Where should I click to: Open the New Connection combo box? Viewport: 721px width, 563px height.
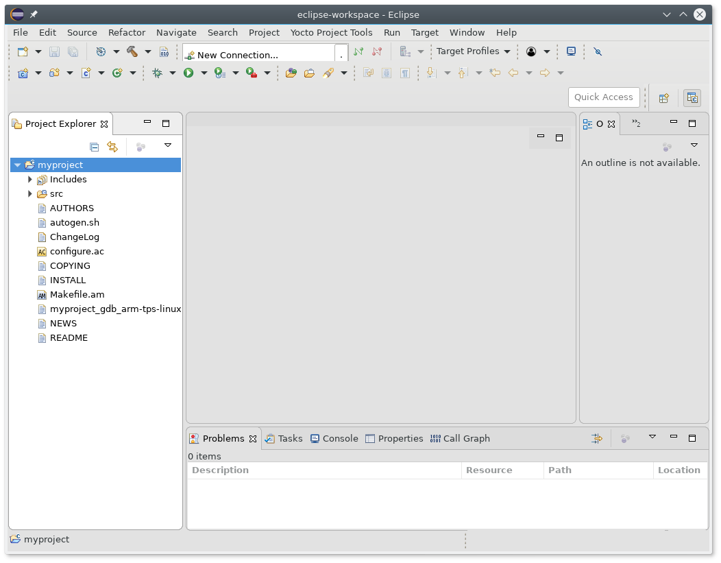pos(265,55)
